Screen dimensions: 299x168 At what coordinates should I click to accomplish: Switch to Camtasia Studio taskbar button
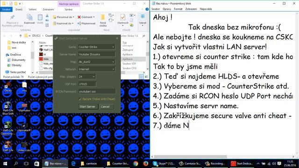(x=190, y=164)
